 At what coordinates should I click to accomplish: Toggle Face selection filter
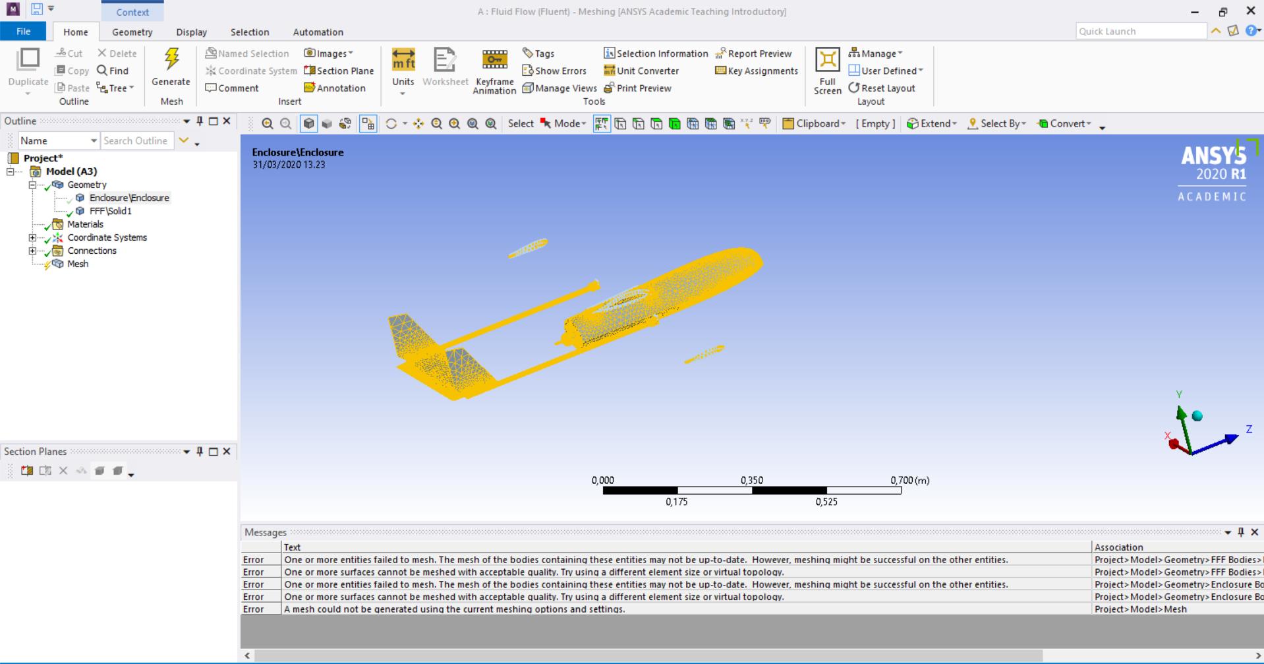(x=656, y=123)
